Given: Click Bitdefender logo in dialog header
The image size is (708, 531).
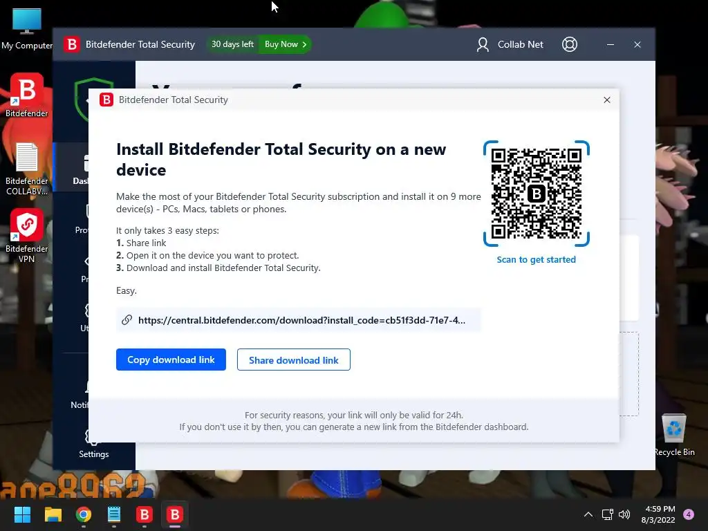Looking at the screenshot, I should point(106,100).
